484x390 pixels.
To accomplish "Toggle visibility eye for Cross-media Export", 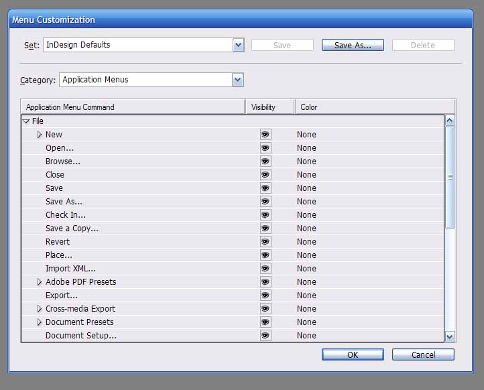I will (x=265, y=309).
